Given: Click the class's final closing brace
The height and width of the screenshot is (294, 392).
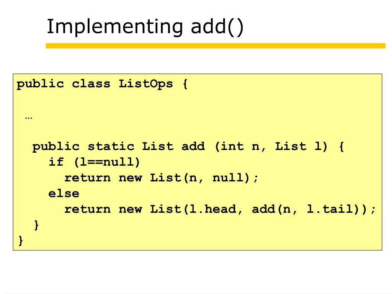Looking at the screenshot, I should pyautogui.click(x=21, y=240).
